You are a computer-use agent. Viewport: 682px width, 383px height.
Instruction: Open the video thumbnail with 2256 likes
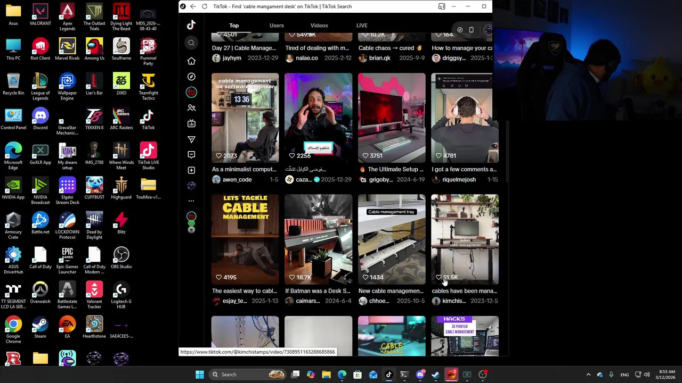pyautogui.click(x=318, y=118)
